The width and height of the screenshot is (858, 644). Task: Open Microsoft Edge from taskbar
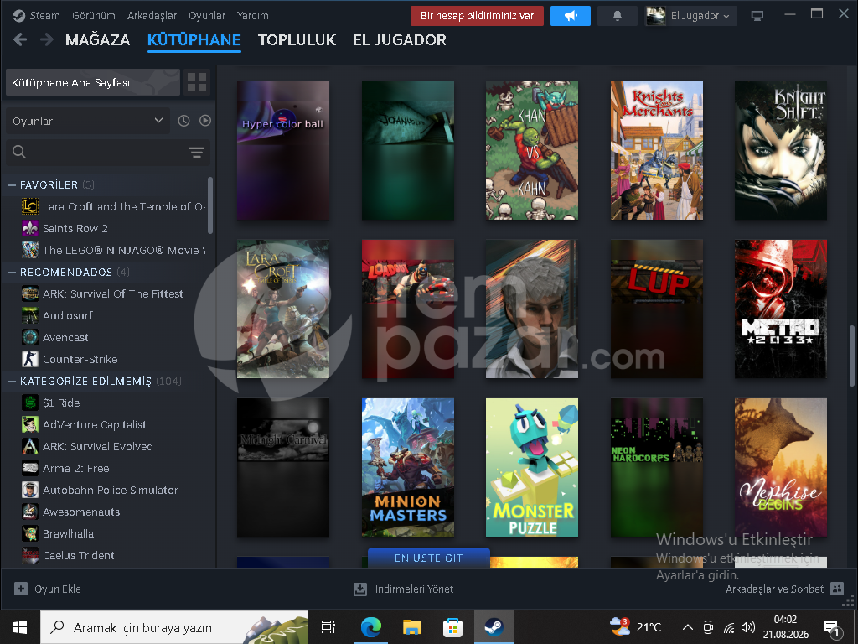tap(371, 627)
